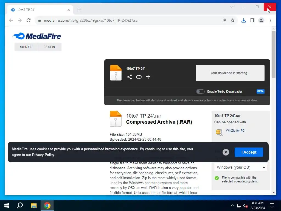Click the orange archive icon in dark panel
The image size is (281, 211).
coord(116,73)
